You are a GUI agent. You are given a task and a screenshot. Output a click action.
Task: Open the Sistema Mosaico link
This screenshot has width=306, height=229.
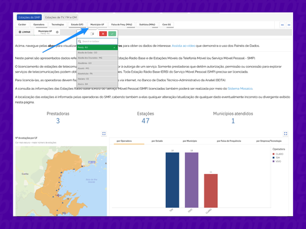coord(240,89)
